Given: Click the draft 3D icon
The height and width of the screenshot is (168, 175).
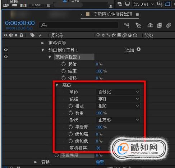Looking at the screenshot, I should [x=138, y=25].
